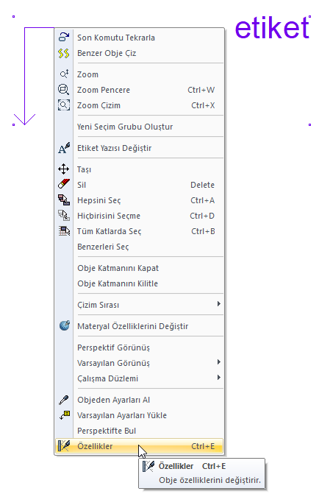319x494 pixels.
Task: Click the Benzer Obje Çiz icon
Action: pos(63,53)
